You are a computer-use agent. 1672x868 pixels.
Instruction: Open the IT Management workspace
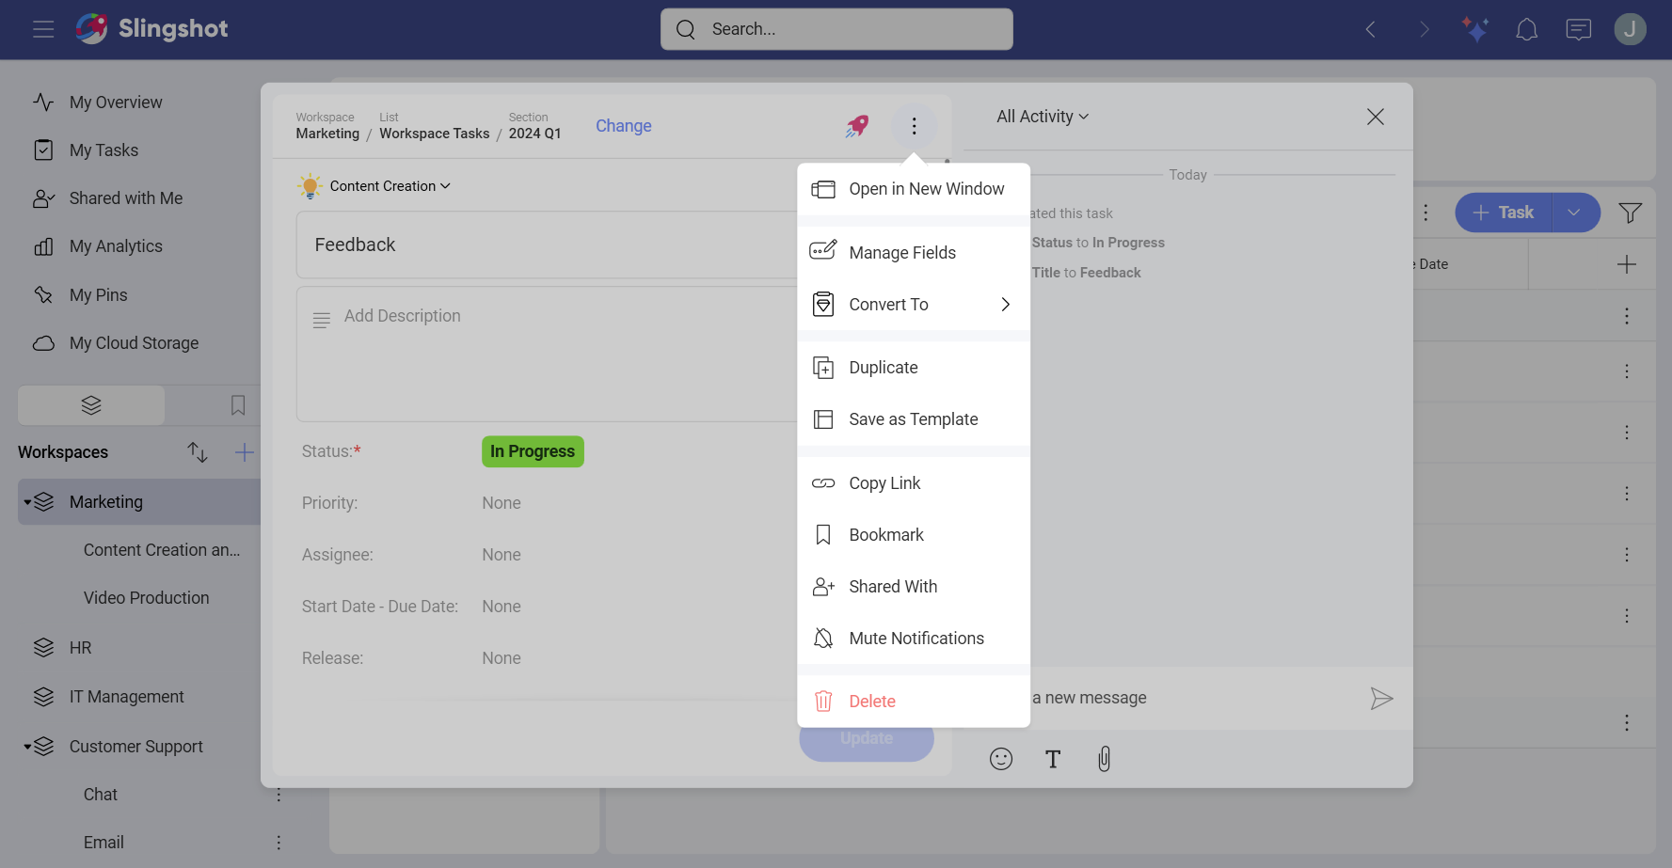coord(126,697)
